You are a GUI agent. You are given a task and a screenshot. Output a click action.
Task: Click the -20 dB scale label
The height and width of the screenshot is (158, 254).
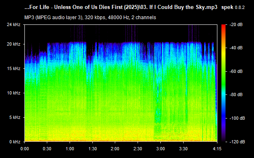(x=236, y=24)
